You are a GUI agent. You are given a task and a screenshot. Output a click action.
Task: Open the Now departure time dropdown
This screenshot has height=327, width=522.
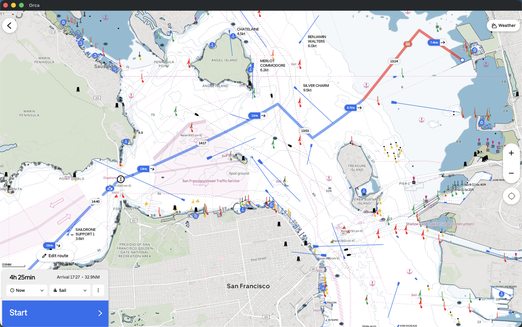point(27,290)
